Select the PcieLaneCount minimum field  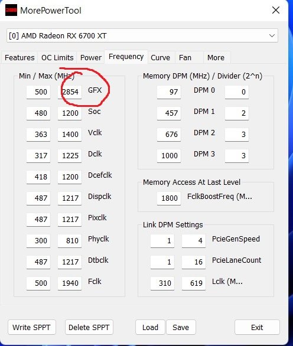click(x=162, y=262)
